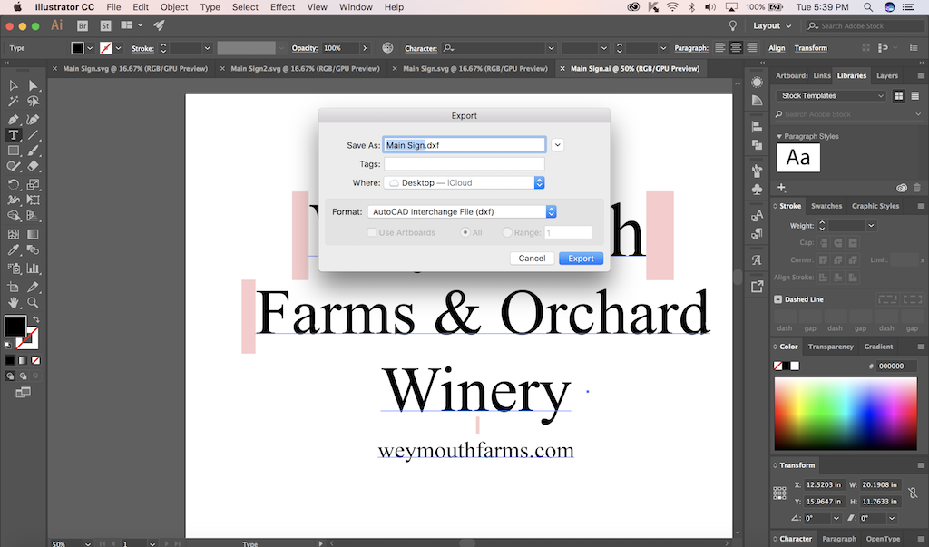Toggle left paragraph alignment in control bar
The width and height of the screenshot is (929, 547).
click(719, 48)
